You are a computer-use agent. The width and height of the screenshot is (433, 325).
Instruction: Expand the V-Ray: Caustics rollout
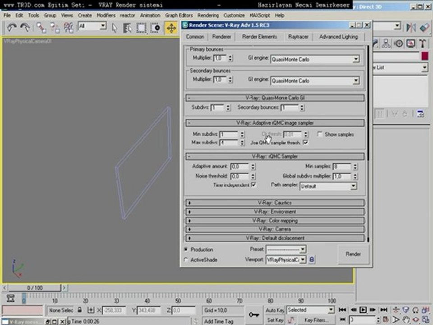[x=275, y=203]
